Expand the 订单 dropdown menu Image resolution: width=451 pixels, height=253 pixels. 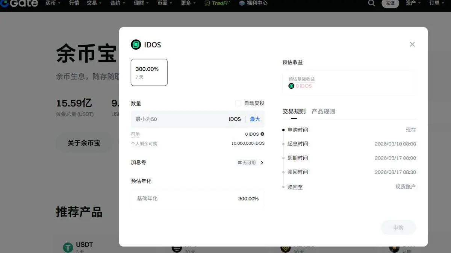tap(437, 3)
